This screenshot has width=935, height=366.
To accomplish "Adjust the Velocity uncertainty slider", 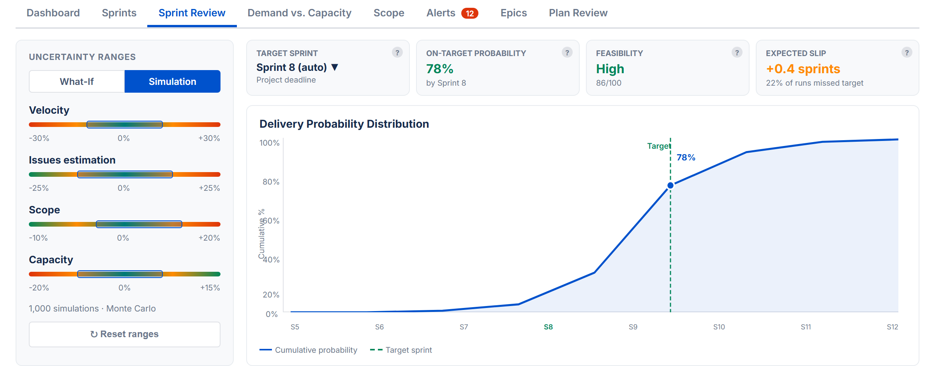I will click(124, 124).
